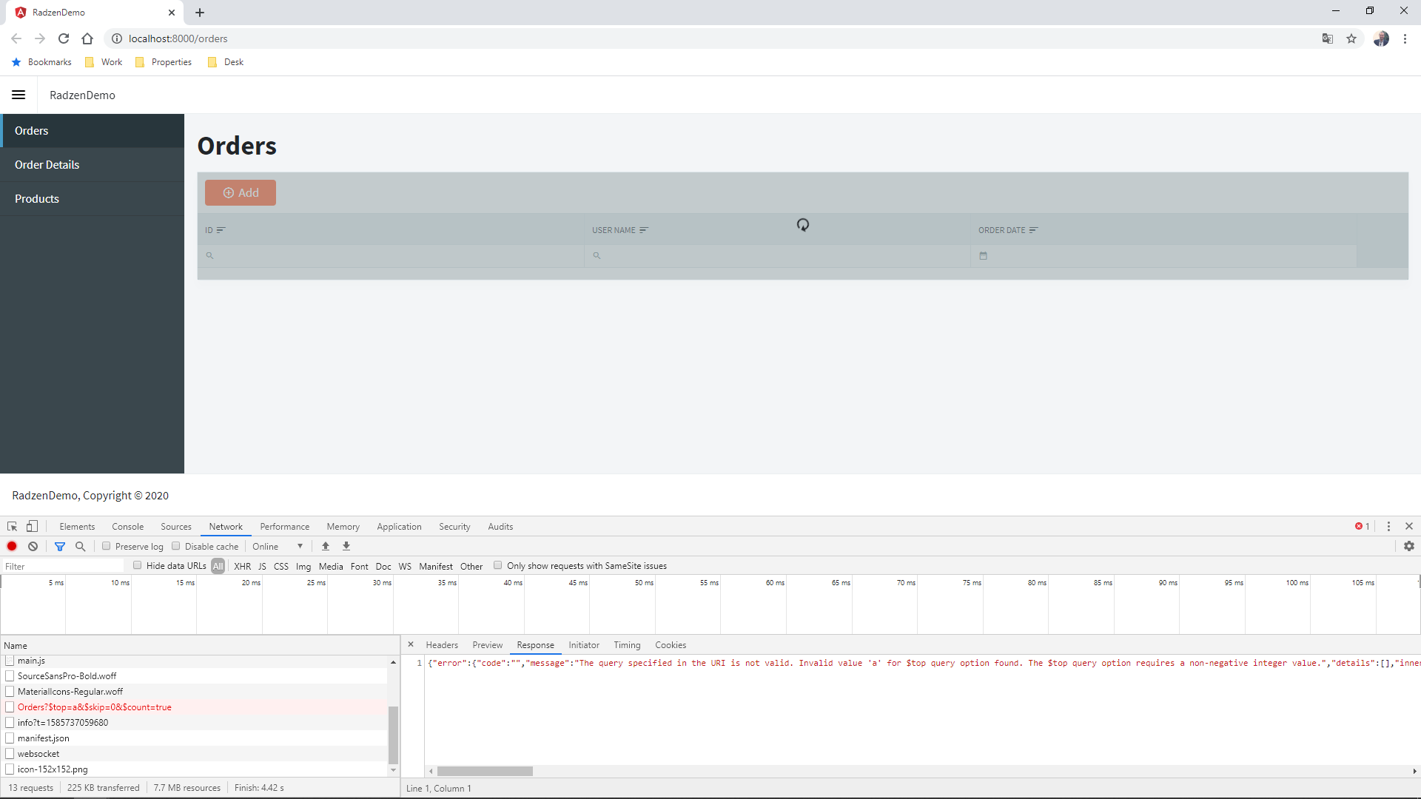The height and width of the screenshot is (799, 1421).
Task: Open the network settings gear
Action: (1409, 547)
